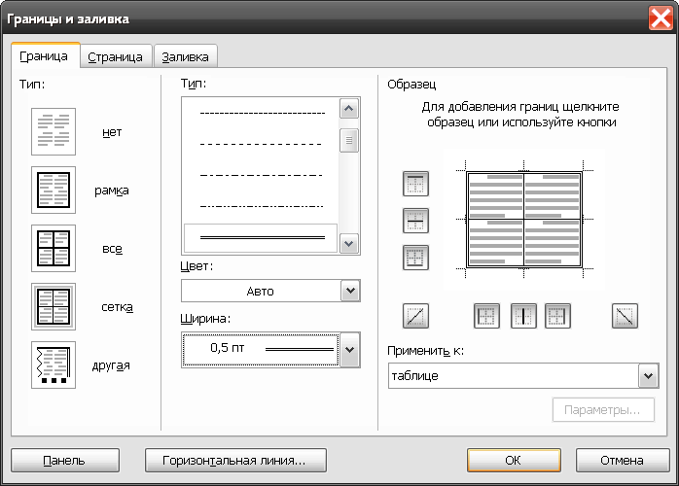Viewport: 679px width, 486px height.
Task: Confirm with the OK button
Action: (514, 460)
